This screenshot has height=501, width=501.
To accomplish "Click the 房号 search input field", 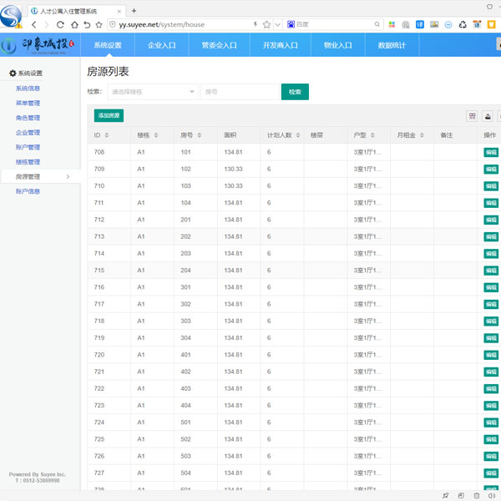I will click(239, 92).
